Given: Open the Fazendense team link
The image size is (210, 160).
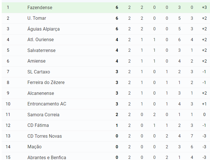Looking at the screenshot, I should [x=40, y=7].
